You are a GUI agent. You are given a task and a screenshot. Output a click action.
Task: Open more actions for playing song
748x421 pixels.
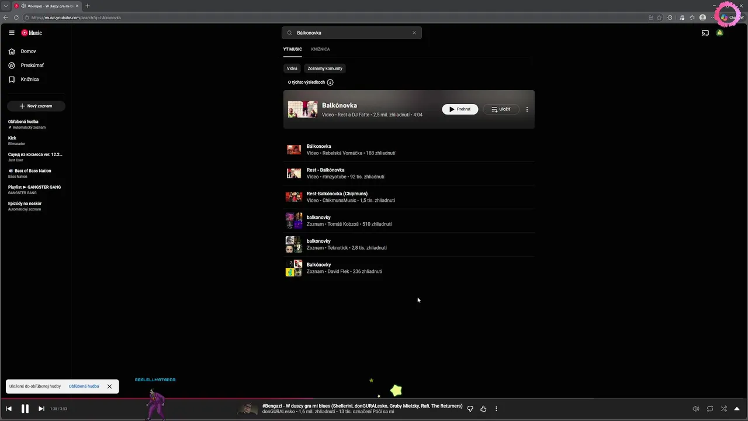click(x=496, y=409)
